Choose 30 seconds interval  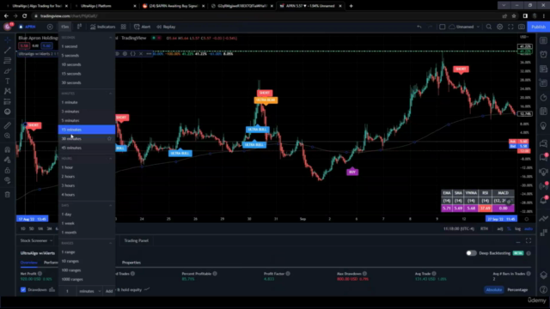coord(87,82)
